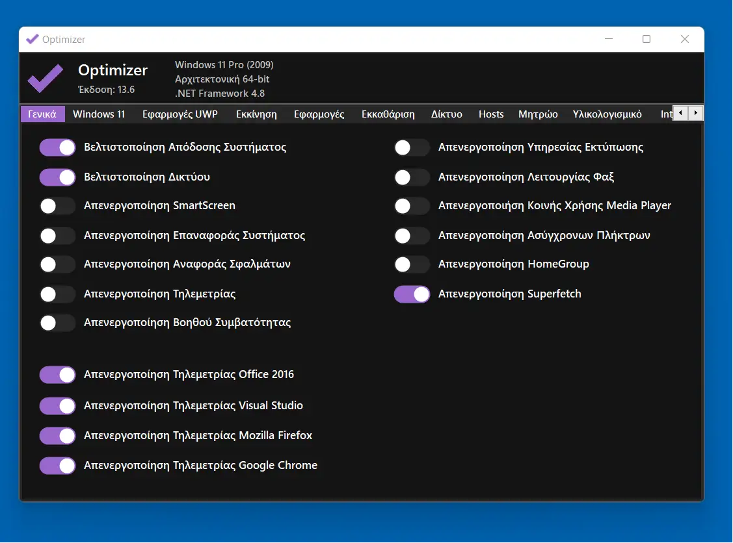The height and width of the screenshot is (543, 733).
Task: Toggle Βελτιστοποίηση Απόδοσης Συστήματος switch
Action: [57, 147]
